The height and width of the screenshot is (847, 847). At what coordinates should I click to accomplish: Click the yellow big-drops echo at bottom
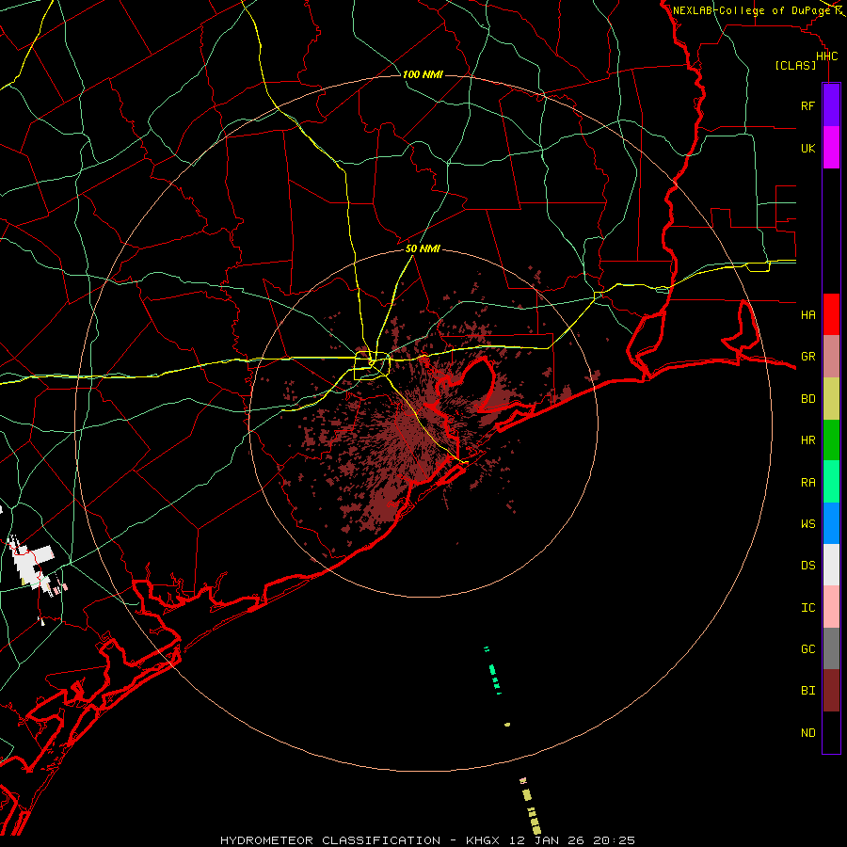531,807
